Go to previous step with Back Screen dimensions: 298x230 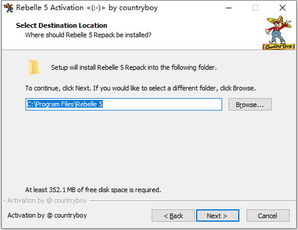(173, 216)
